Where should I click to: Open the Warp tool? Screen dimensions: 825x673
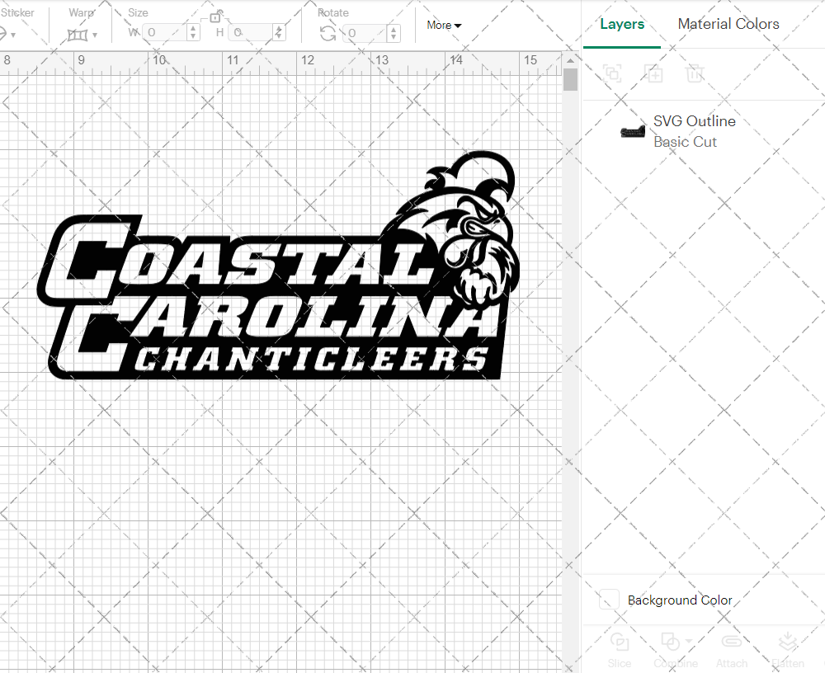point(78,33)
